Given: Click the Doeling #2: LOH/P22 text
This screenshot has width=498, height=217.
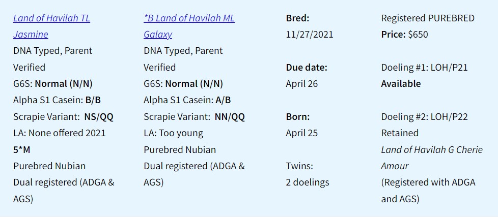Looking at the screenshot, I should pos(424,117).
